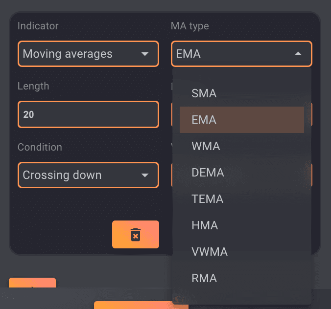Click the arrow on the Condition dropdown

point(145,175)
